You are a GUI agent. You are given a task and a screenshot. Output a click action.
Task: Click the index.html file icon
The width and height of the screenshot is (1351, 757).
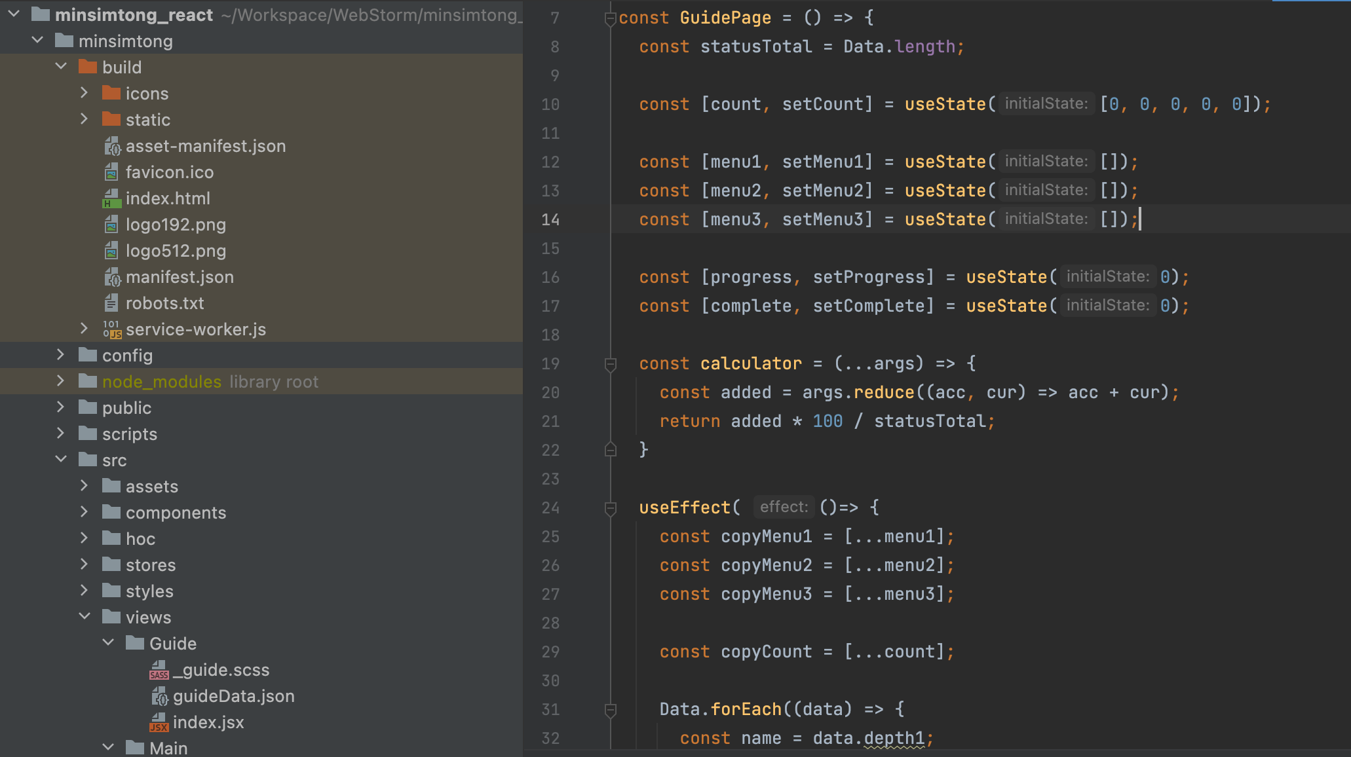click(112, 198)
